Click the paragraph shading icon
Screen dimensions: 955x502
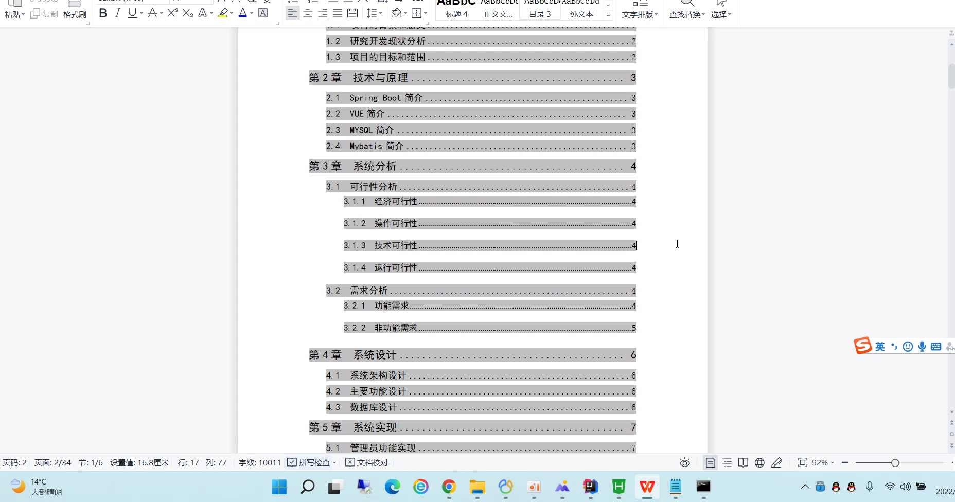pos(396,13)
